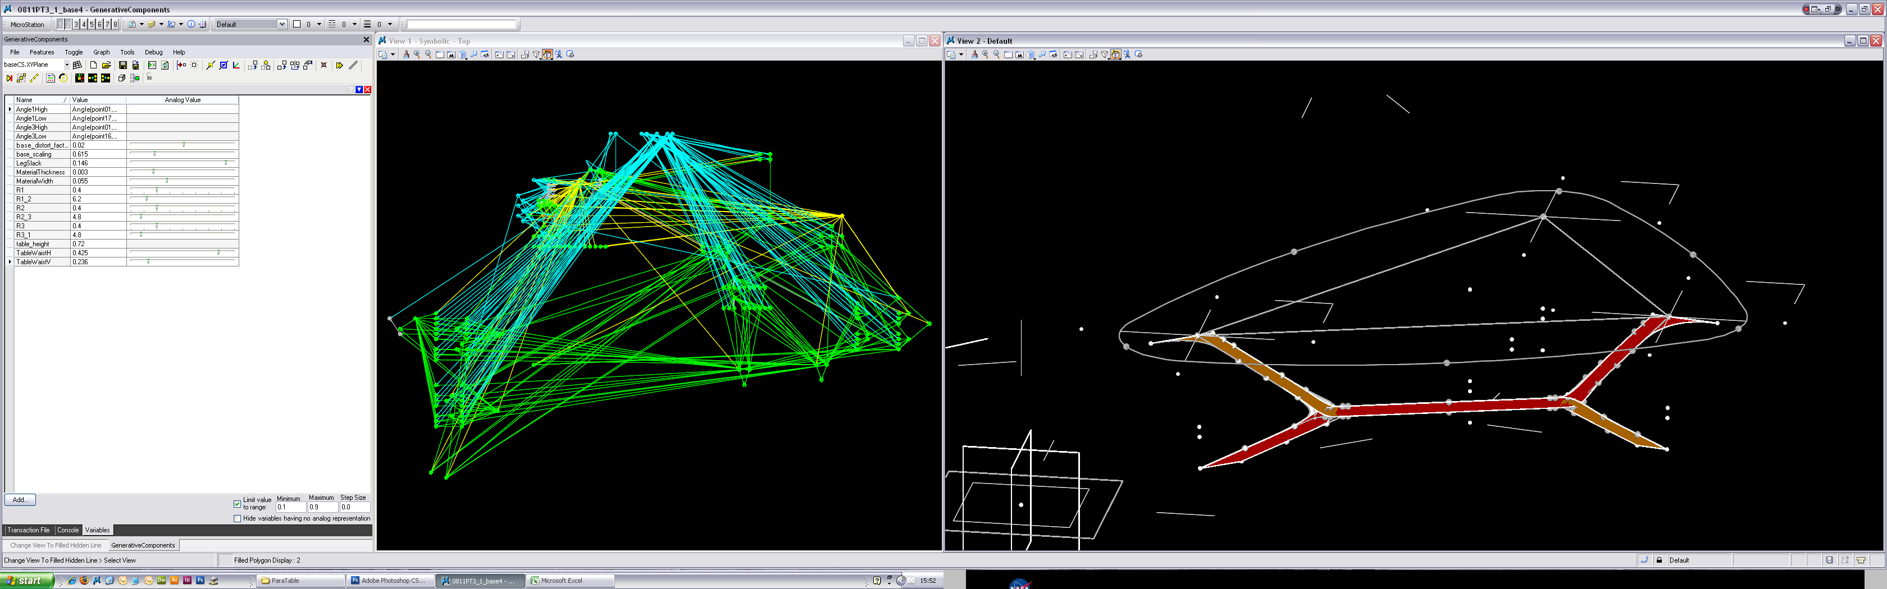Image resolution: width=1887 pixels, height=589 pixels.
Task: Fit view in View 1 toolbar
Action: coord(451,55)
